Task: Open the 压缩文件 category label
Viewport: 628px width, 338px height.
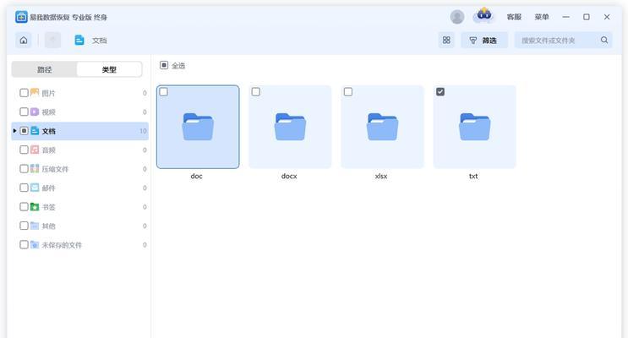Action: pos(55,169)
